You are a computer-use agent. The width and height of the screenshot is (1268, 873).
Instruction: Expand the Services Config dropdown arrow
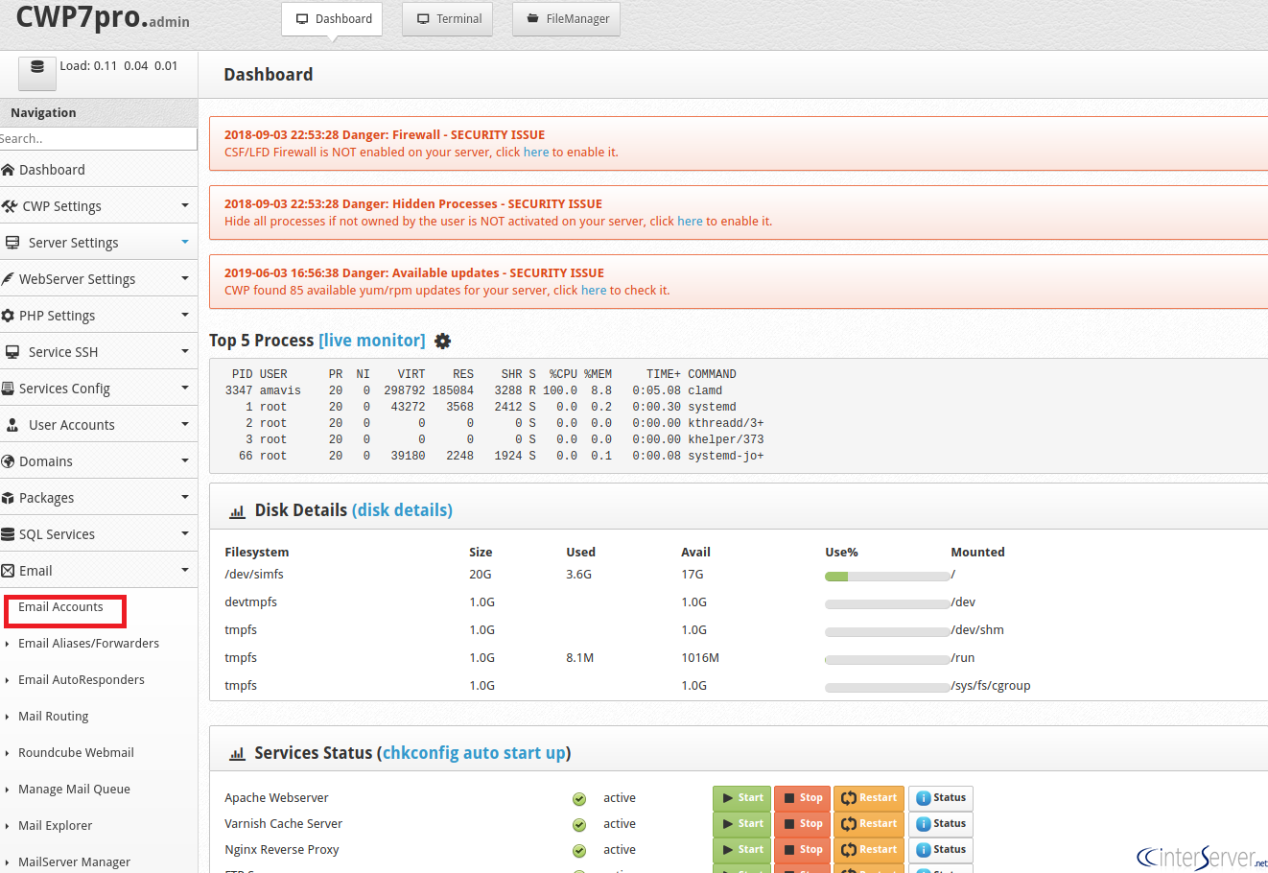[x=185, y=388]
